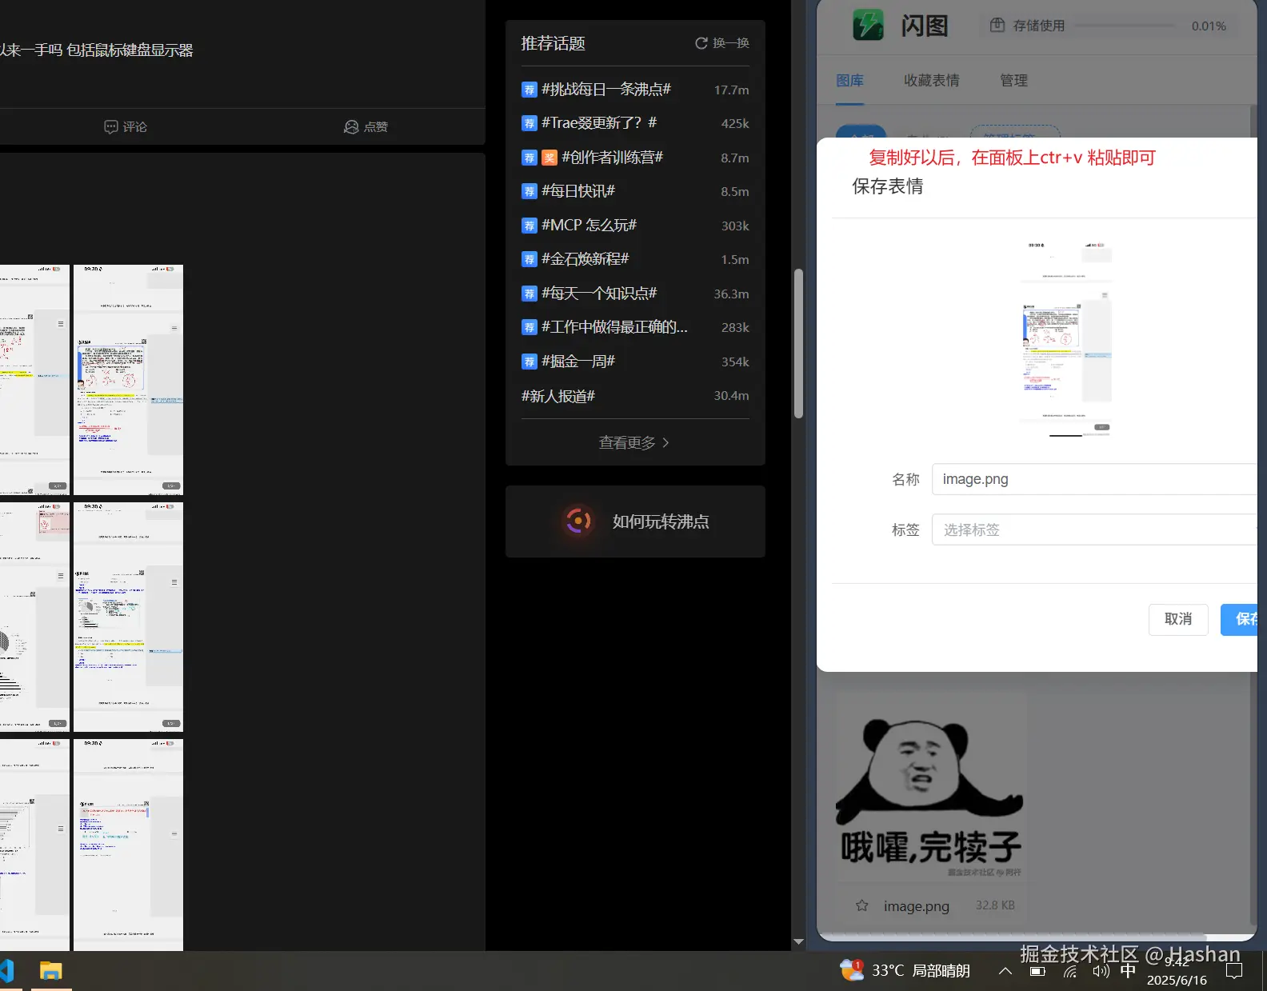Switch to the 收藏表情 tab
The image size is (1267, 991).
coord(931,81)
